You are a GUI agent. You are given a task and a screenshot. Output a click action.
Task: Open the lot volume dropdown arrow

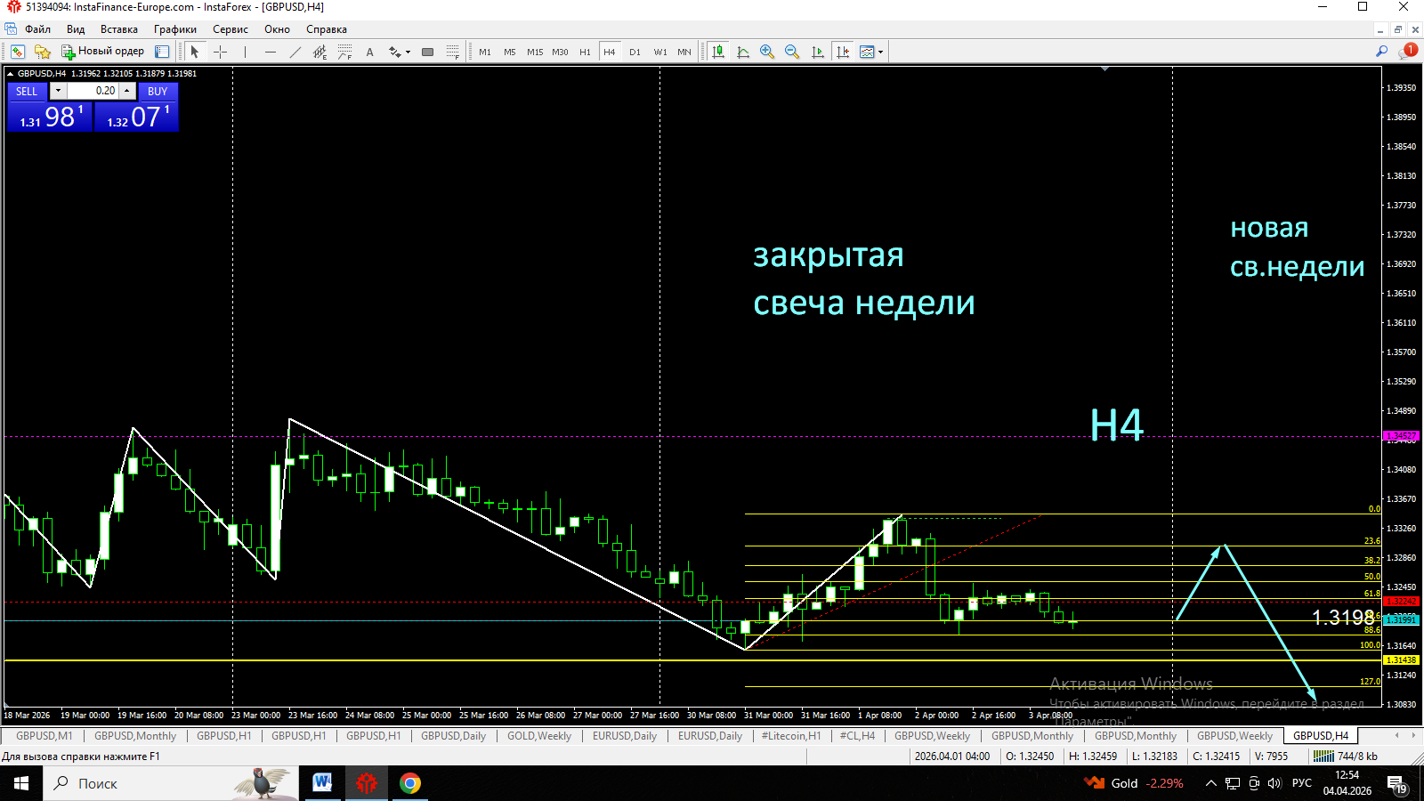point(58,91)
